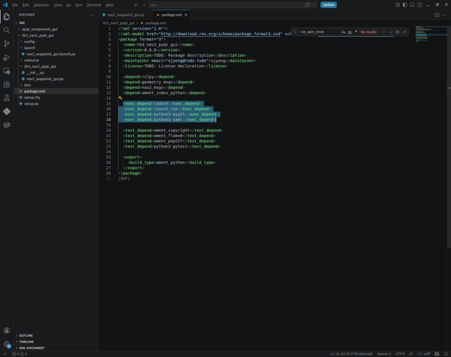Screen dimensions: 451x357
Task: Open the Help menu
Action: 110,5
